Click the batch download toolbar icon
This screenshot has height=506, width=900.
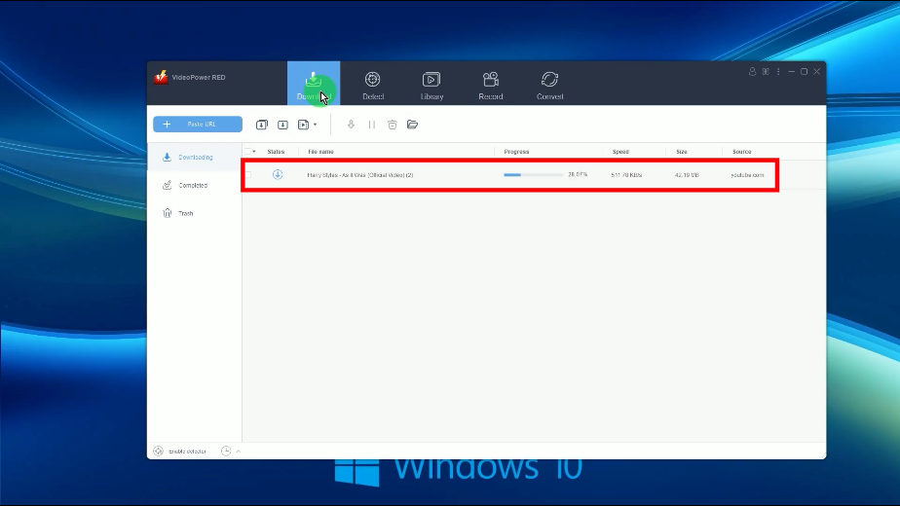pos(262,125)
